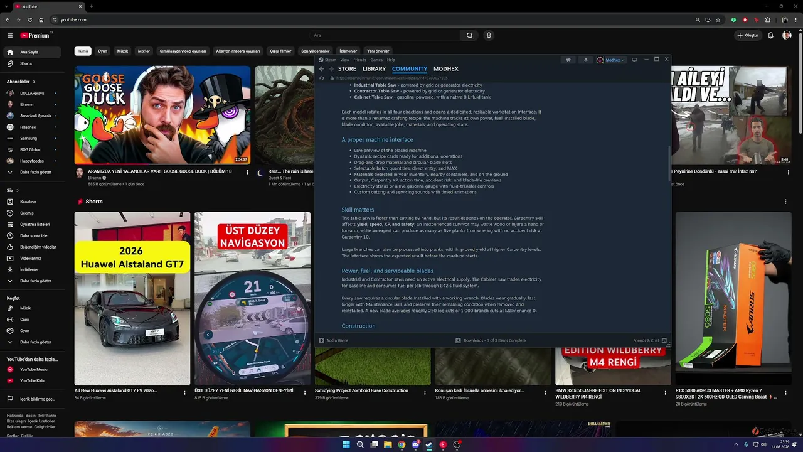Open File Explorer from the taskbar
The image size is (803, 452).
pos(388,444)
